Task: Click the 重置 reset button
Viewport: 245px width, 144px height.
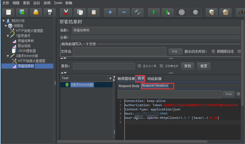Action: (x=204, y=66)
